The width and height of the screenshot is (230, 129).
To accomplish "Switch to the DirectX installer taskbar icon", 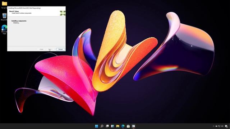I will pyautogui.click(x=133, y=126).
